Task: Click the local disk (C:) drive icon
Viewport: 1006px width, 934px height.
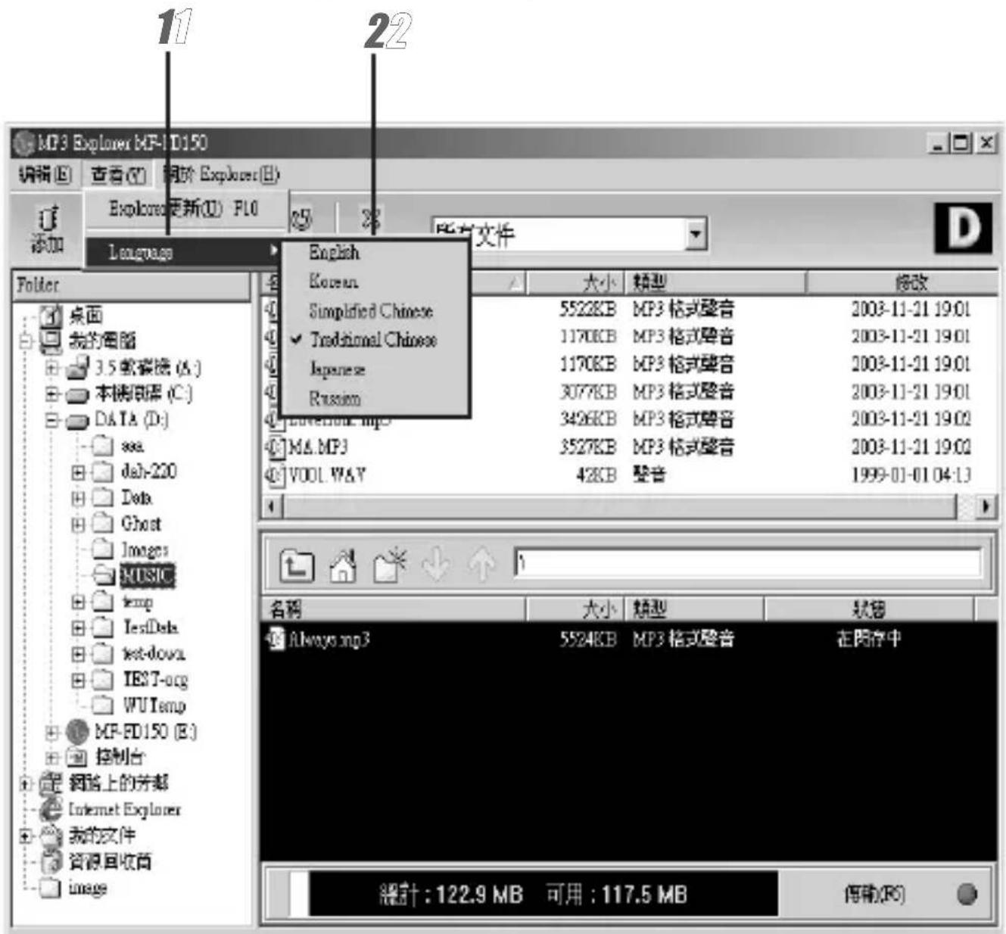Action: (x=77, y=394)
